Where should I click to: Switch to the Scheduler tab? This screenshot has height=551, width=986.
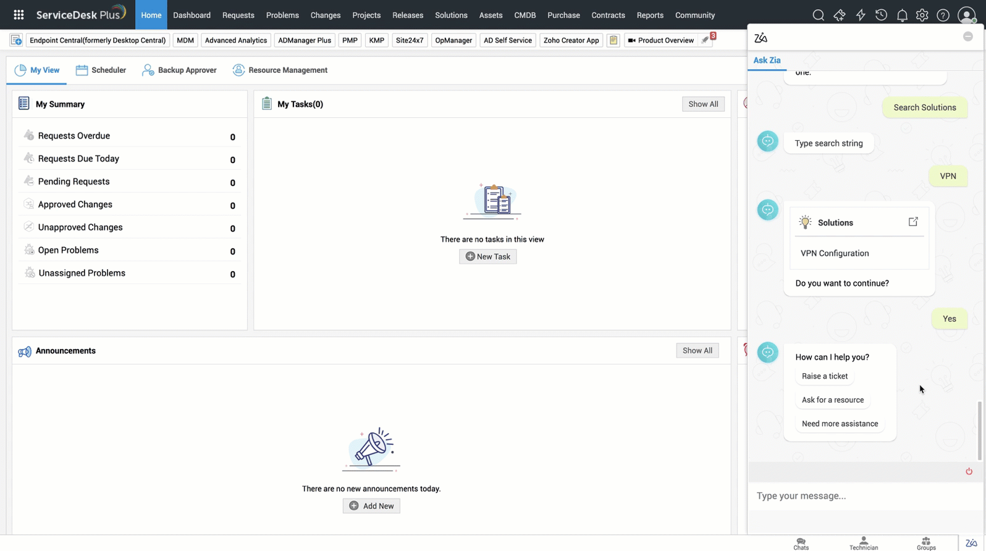click(101, 70)
